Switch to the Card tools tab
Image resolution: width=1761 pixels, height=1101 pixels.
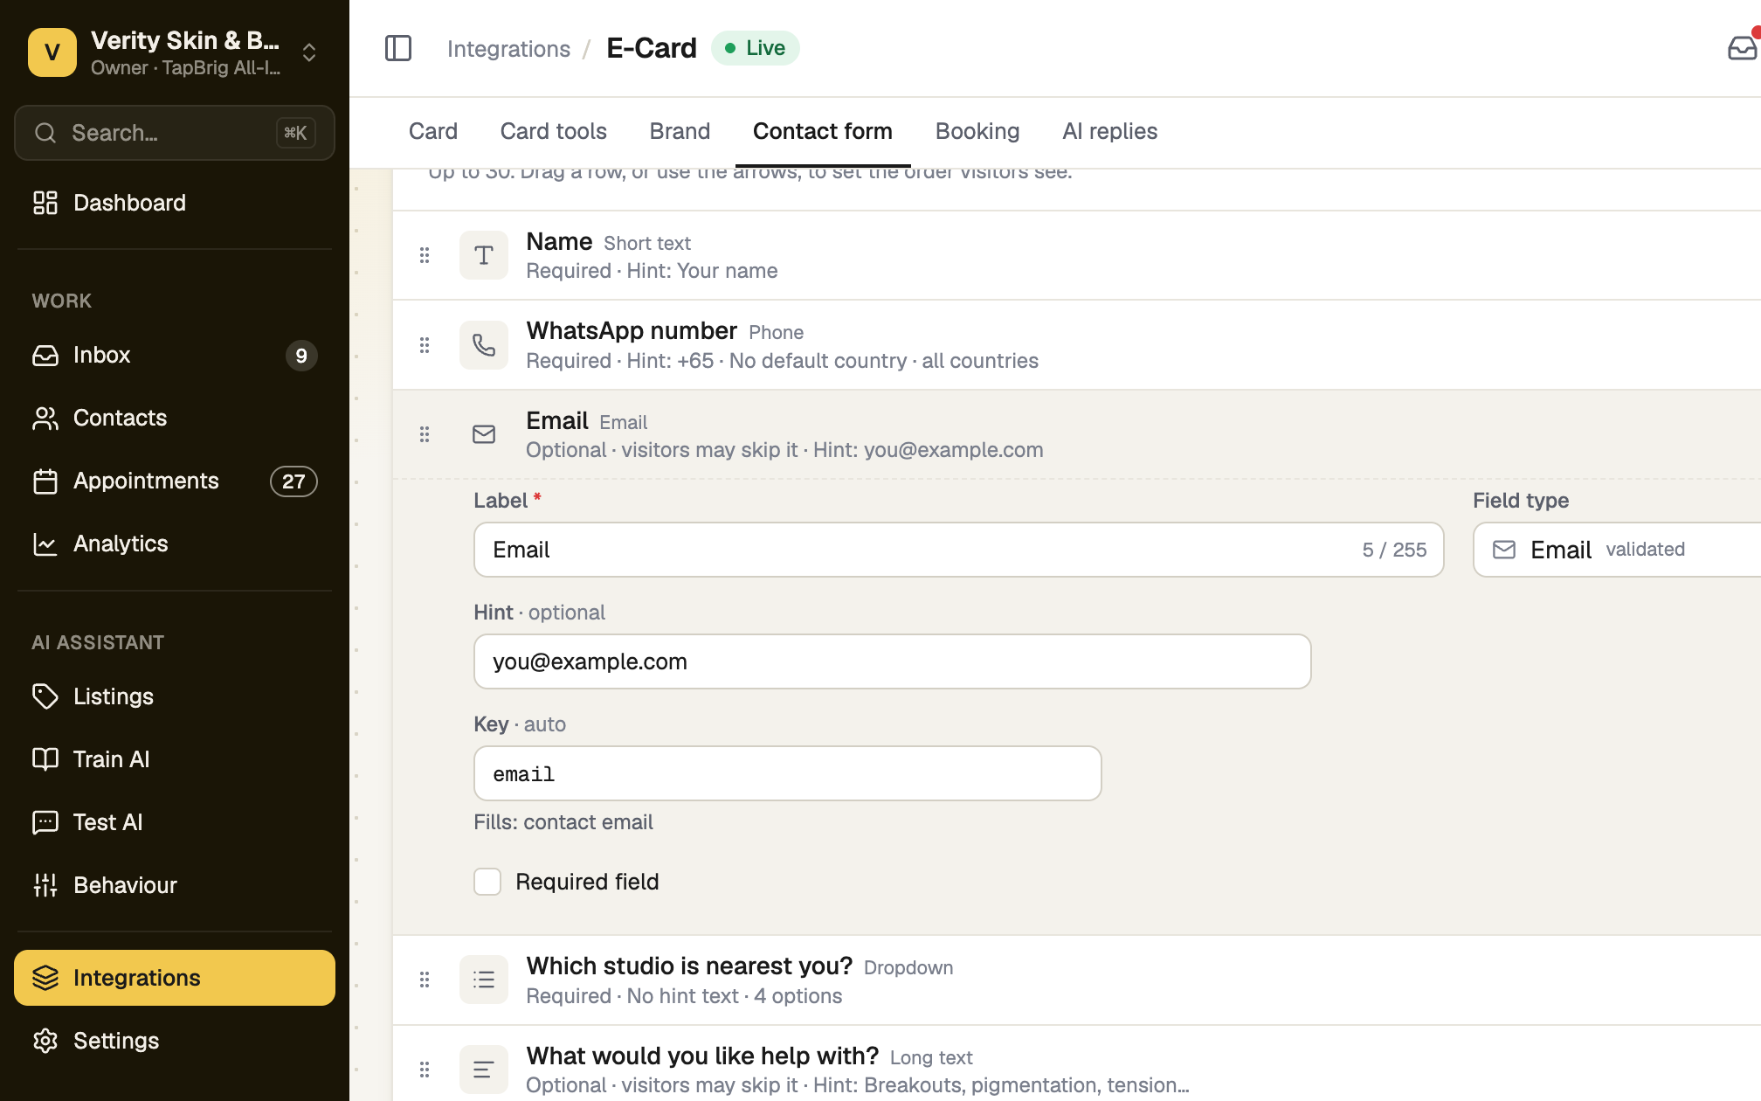[554, 131]
